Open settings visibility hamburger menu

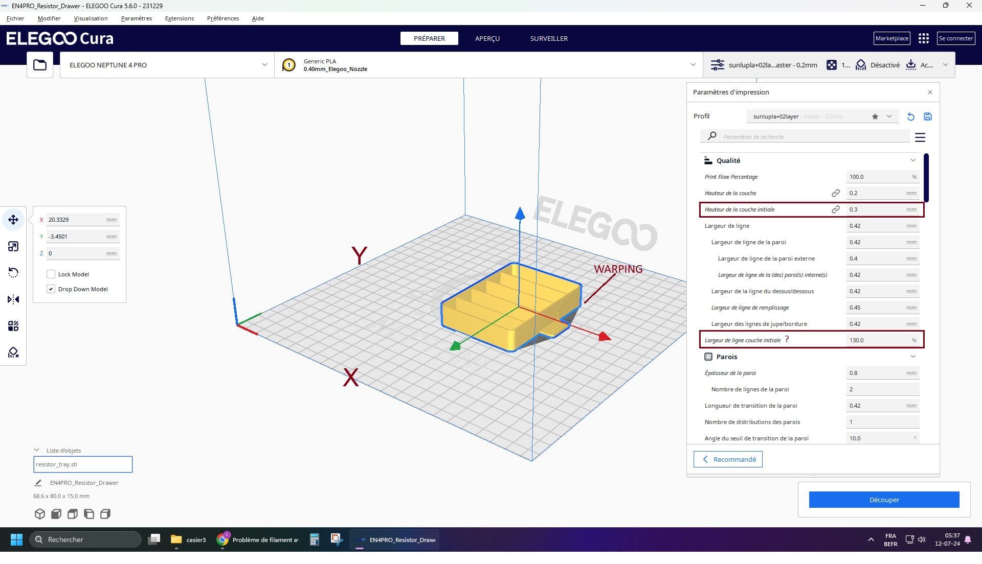(x=920, y=137)
